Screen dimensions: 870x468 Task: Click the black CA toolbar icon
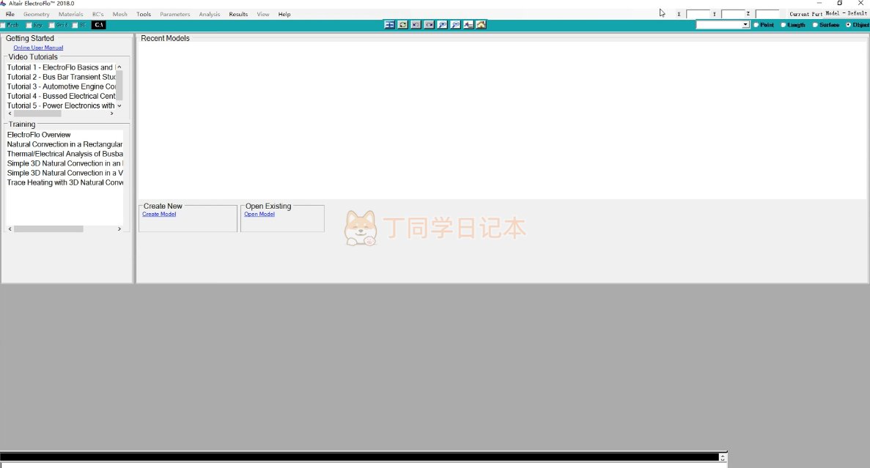(x=99, y=25)
